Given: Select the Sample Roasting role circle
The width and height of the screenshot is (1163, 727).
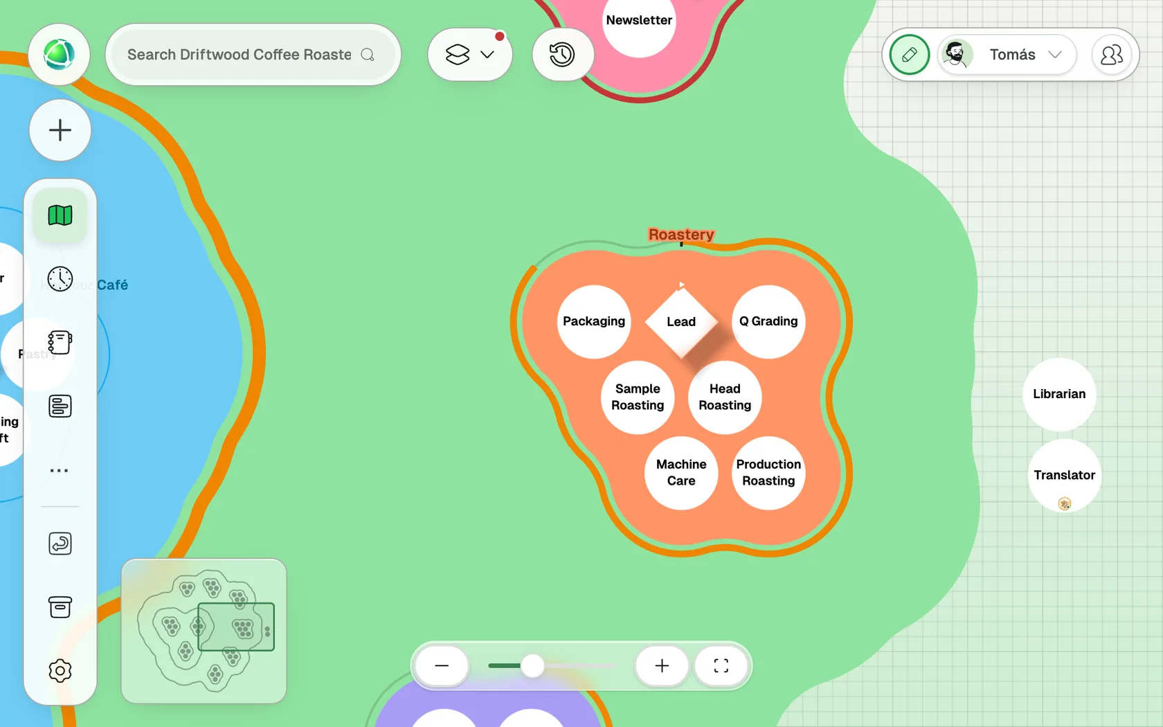Looking at the screenshot, I should pyautogui.click(x=638, y=397).
